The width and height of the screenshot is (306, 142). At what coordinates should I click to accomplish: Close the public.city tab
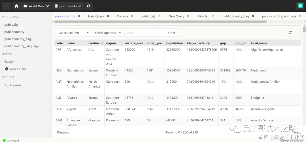coord(160,16)
